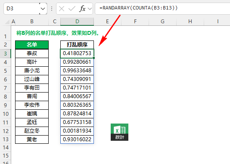Image resolution: width=230 pixels, height=164 pixels.
Task: Expand the dropdown arrow beside fx
Action: (90, 9)
